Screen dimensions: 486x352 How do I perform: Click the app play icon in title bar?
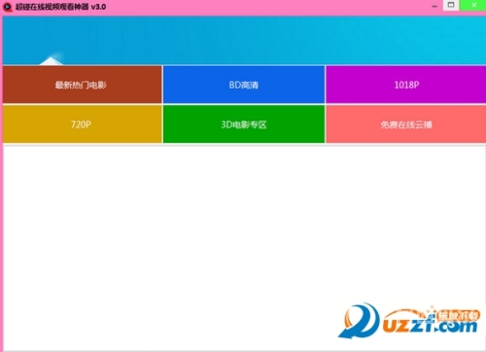click(x=7, y=7)
